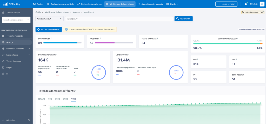
Task: Click the info icon next to EDU
Action: pyautogui.click(x=198, y=59)
